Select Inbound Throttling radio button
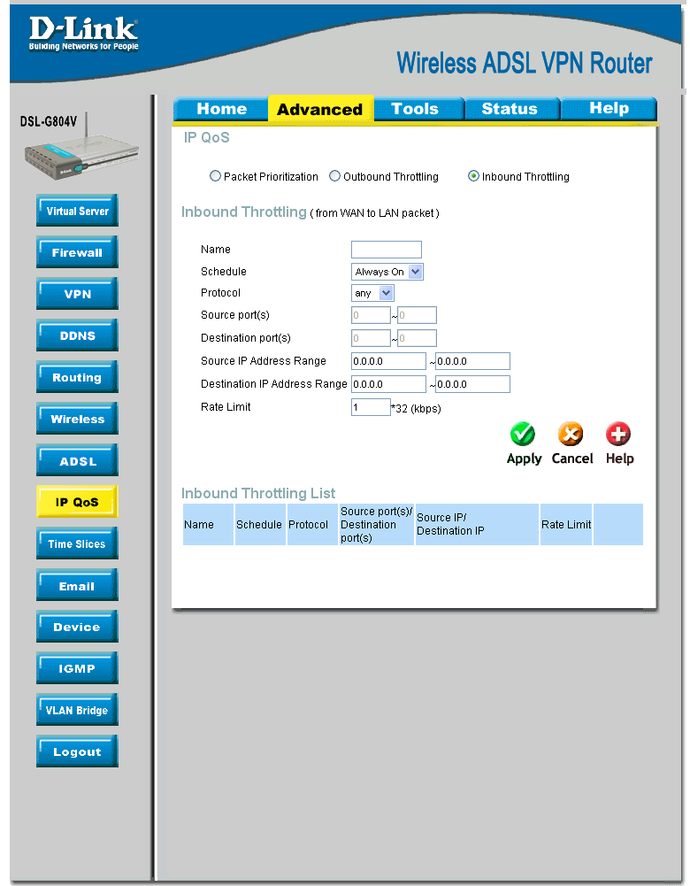The width and height of the screenshot is (690, 886). click(x=474, y=176)
